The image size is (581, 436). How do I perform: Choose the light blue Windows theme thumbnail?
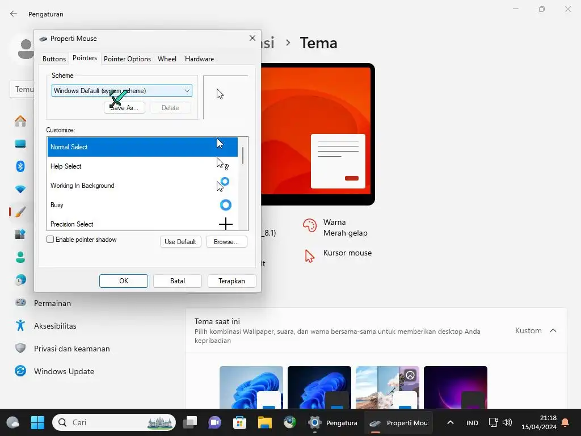[251, 387]
